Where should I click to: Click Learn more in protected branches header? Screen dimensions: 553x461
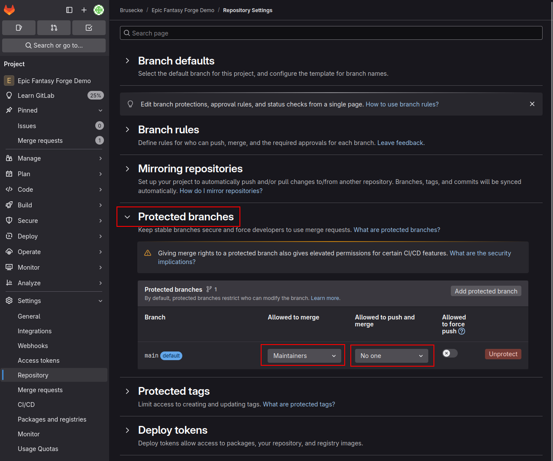coord(325,298)
